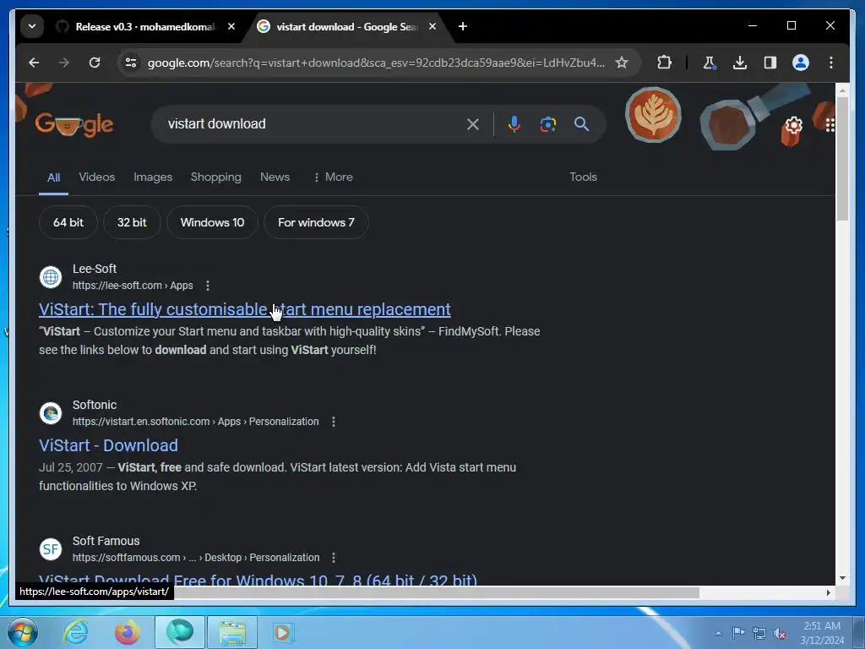865x649 pixels.
Task: Submit search with the magnifier icon
Action: tap(581, 124)
